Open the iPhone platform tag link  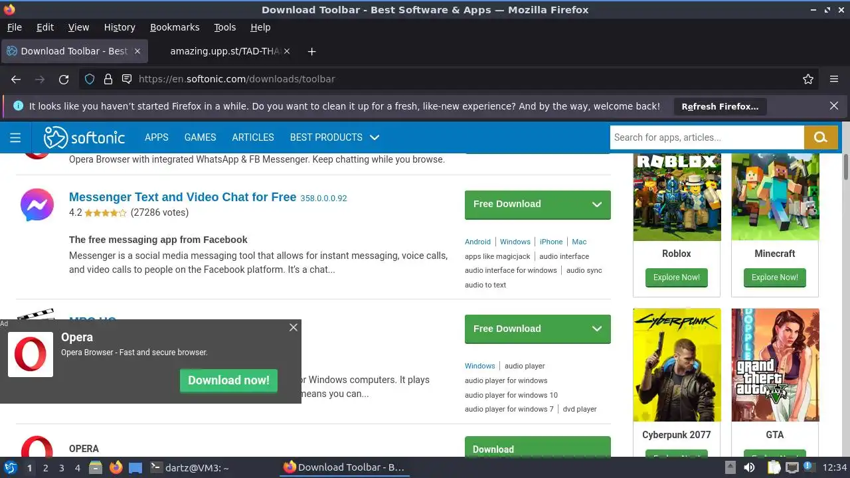(551, 242)
